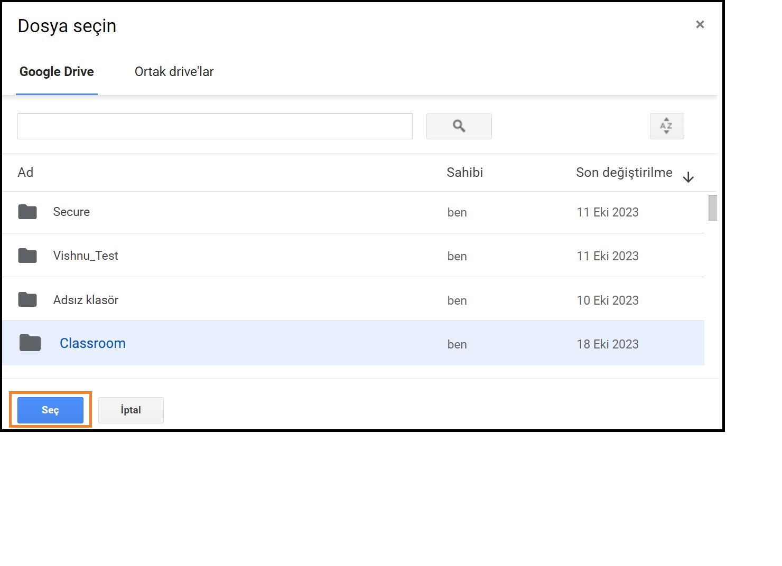Select the Classroom folder name
The image size is (782, 566).
pos(92,343)
